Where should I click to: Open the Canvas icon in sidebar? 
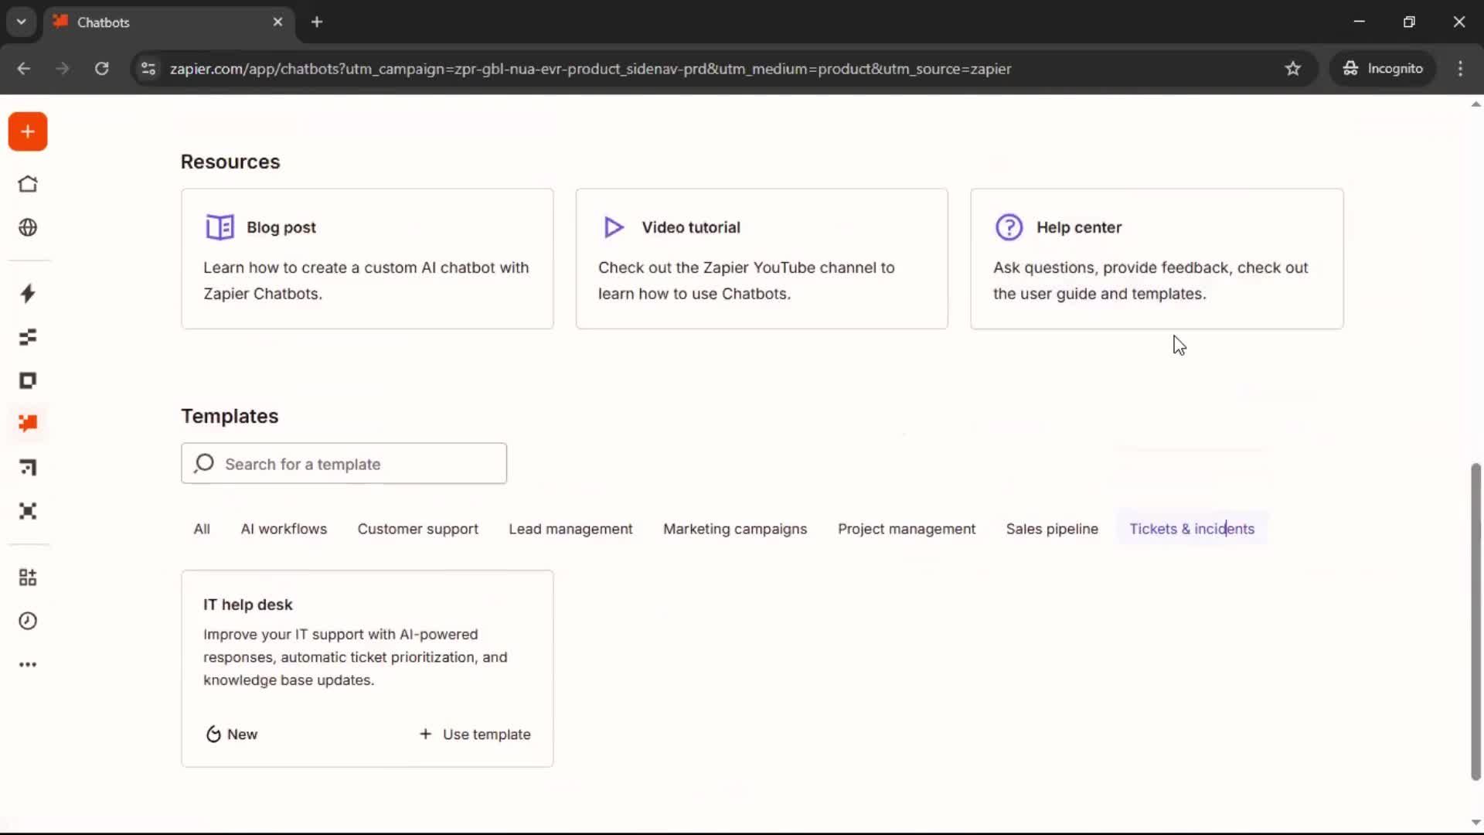[28, 467]
